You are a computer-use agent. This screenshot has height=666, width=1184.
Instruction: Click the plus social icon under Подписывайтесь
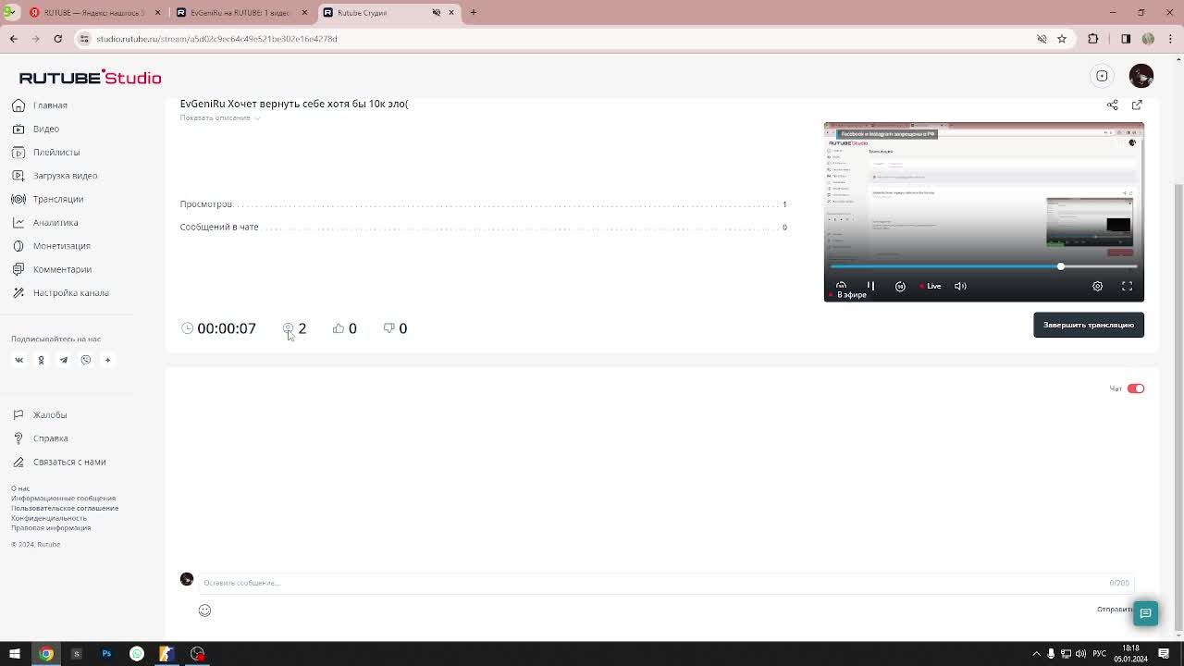[107, 360]
